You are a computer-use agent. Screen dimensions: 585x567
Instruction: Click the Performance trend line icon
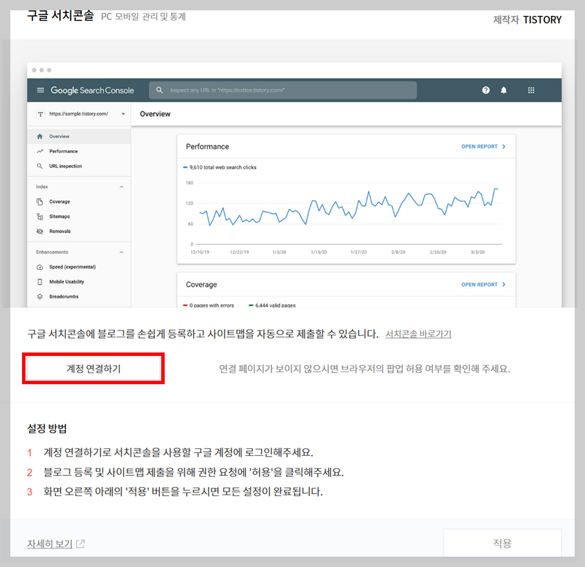pyautogui.click(x=40, y=151)
